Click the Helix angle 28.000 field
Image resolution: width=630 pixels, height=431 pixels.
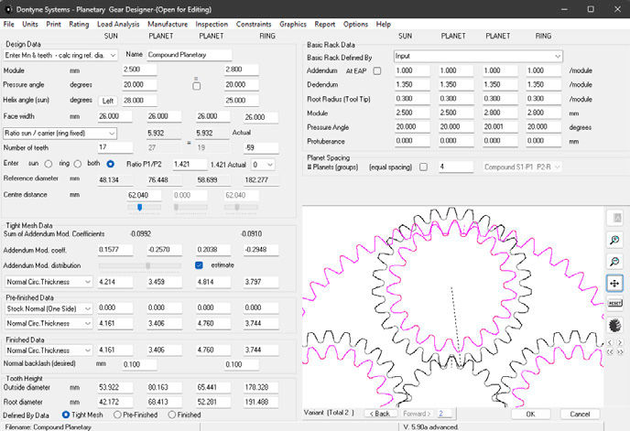click(x=139, y=101)
